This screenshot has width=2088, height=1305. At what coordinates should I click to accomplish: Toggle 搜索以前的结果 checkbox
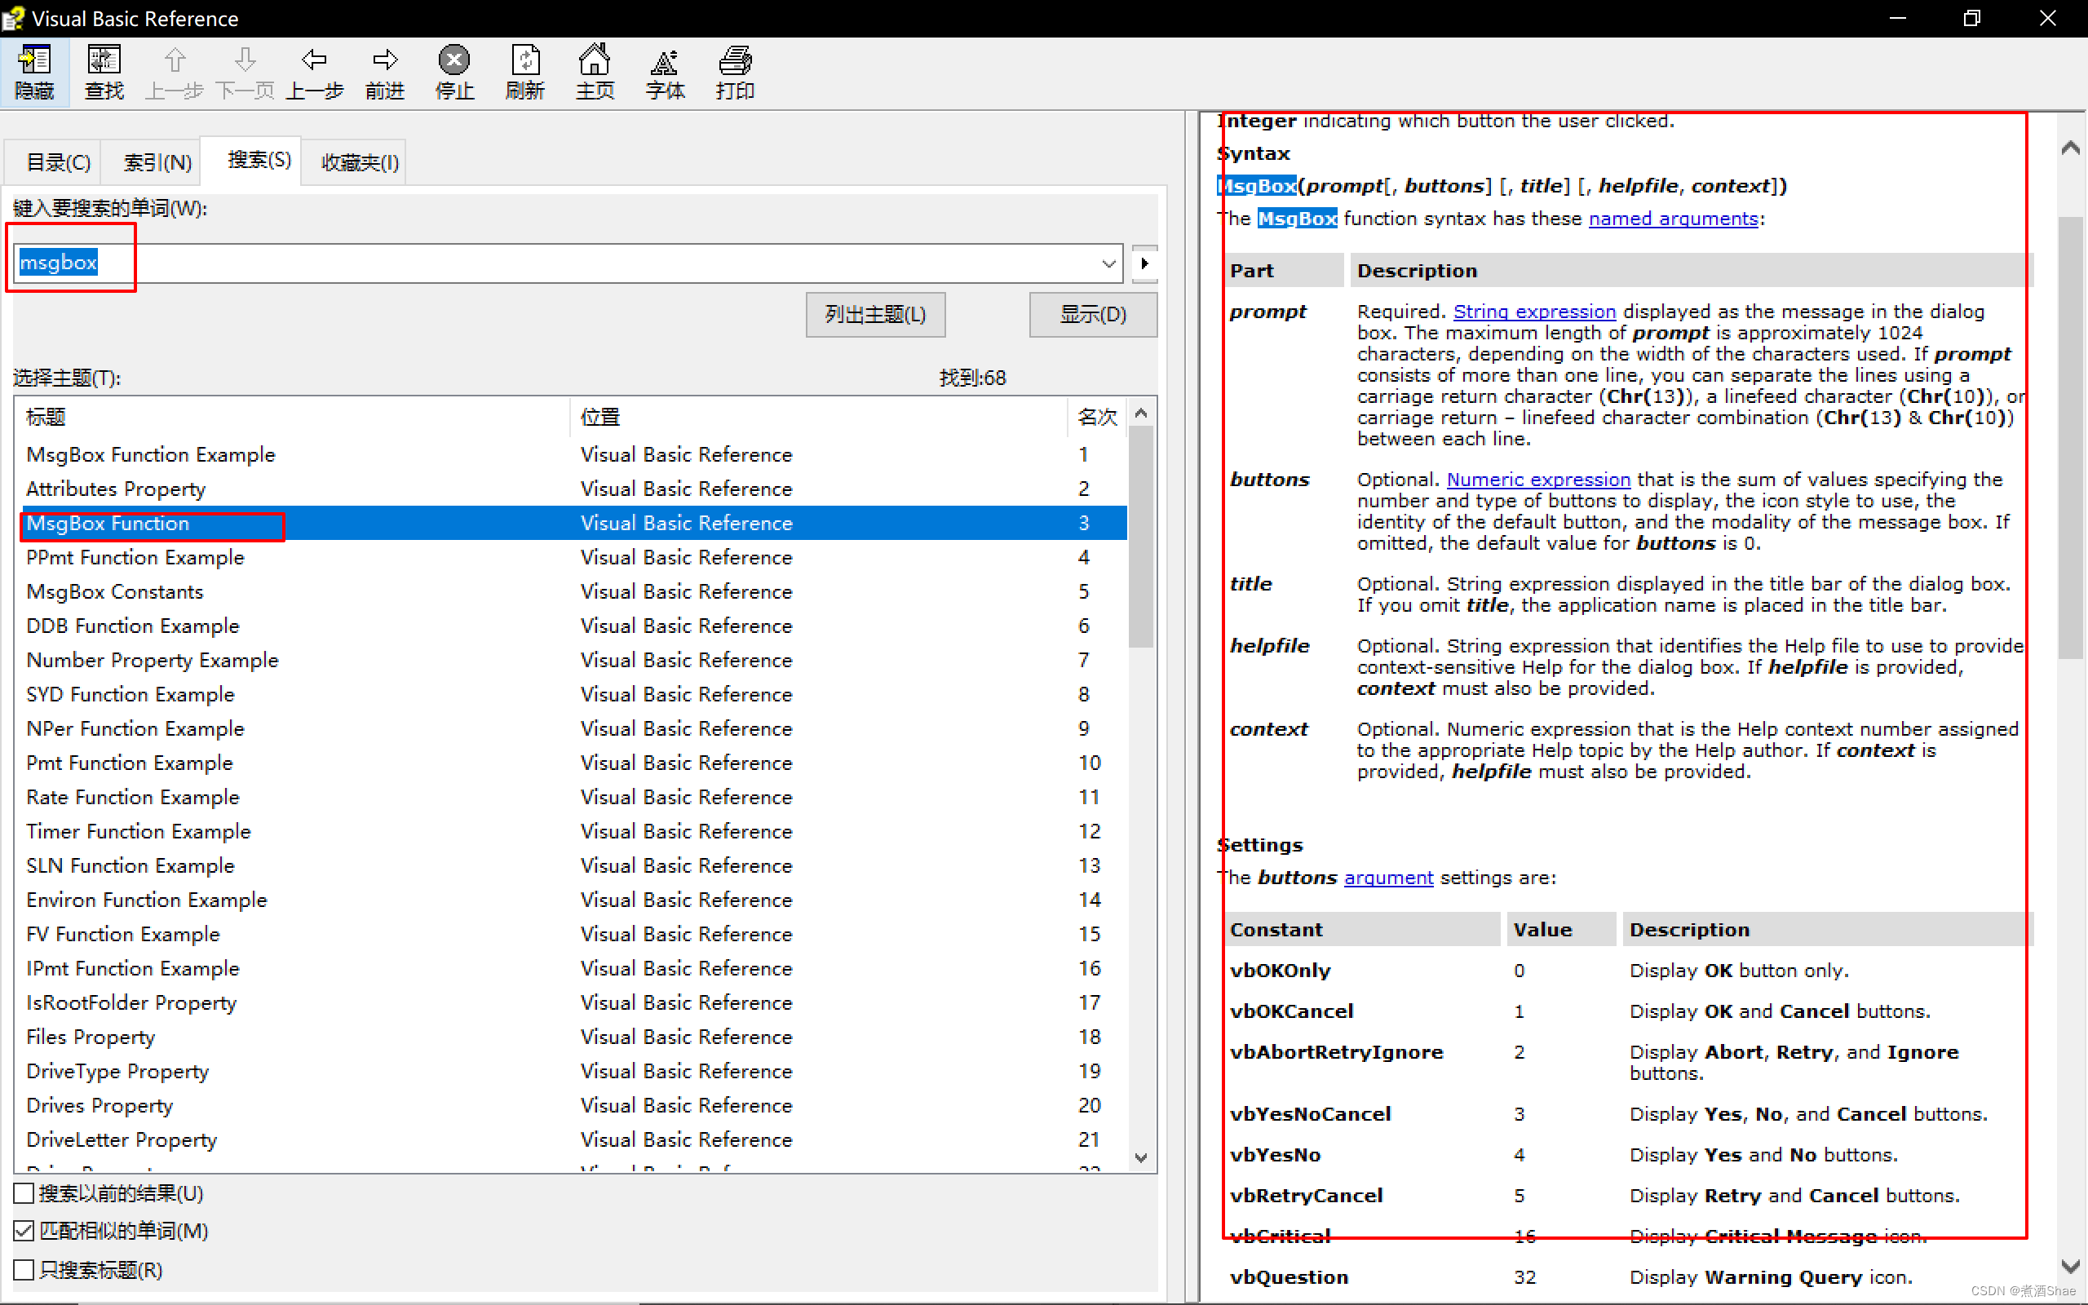pos(24,1193)
